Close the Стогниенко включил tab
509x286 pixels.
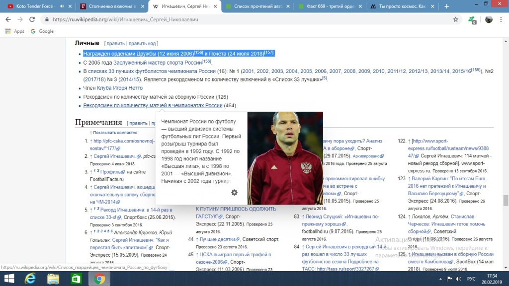click(x=143, y=6)
